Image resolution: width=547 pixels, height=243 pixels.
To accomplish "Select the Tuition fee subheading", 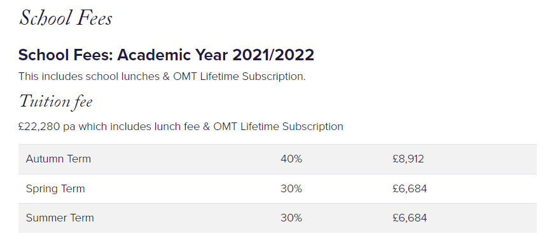I will 55,102.
